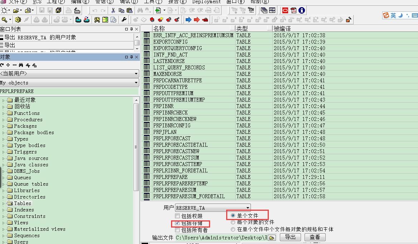Select the PRPIBNR table row

pos(280,106)
